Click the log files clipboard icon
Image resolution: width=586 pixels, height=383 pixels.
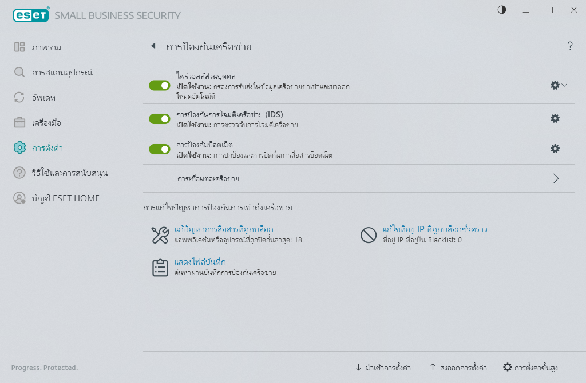pos(160,268)
